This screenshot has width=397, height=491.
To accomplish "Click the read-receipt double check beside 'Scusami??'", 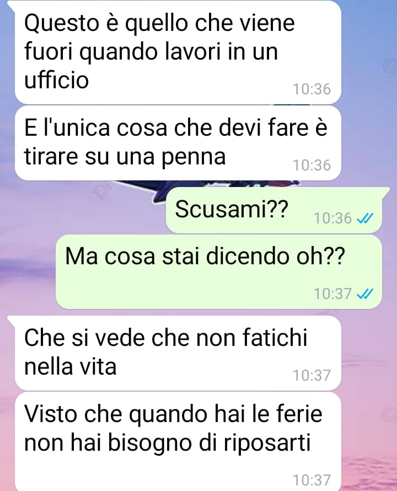I will pos(365,218).
